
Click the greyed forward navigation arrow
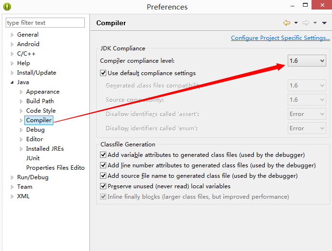[x=305, y=23]
